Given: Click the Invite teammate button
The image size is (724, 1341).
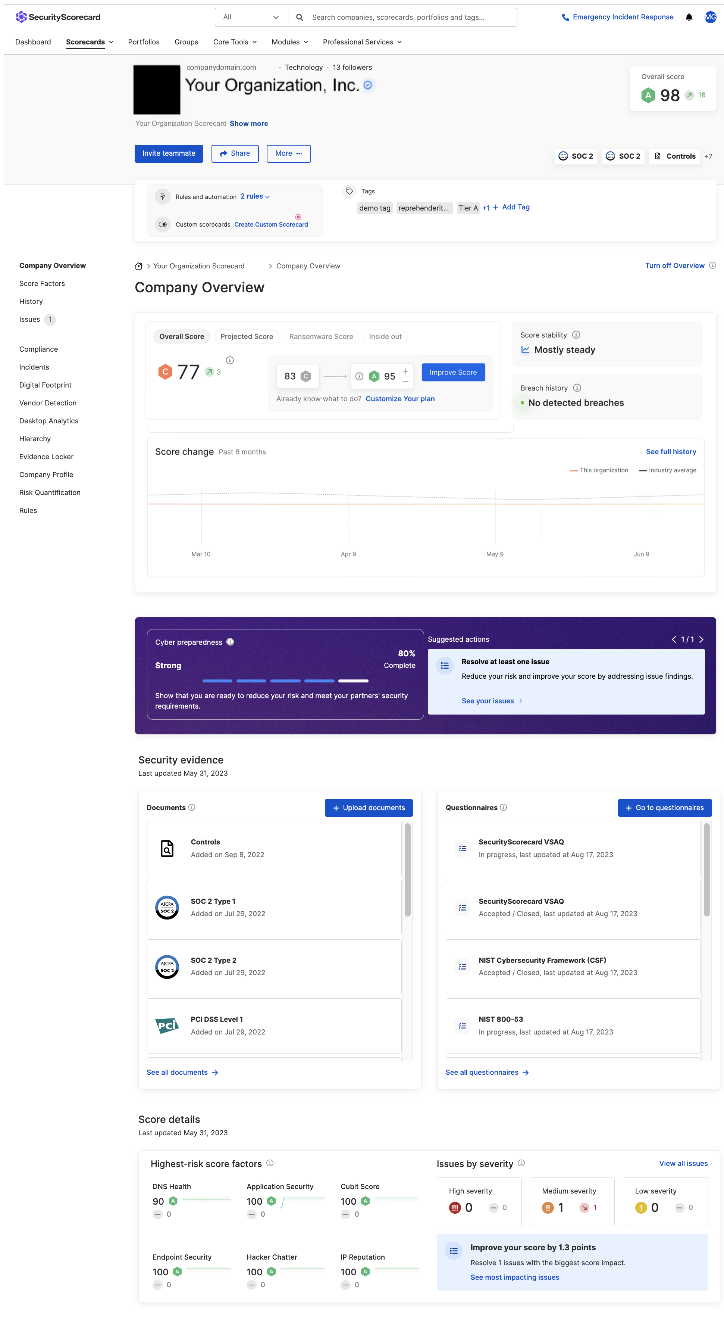Looking at the screenshot, I should point(169,153).
